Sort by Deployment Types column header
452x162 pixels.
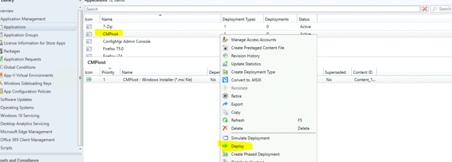(242, 19)
